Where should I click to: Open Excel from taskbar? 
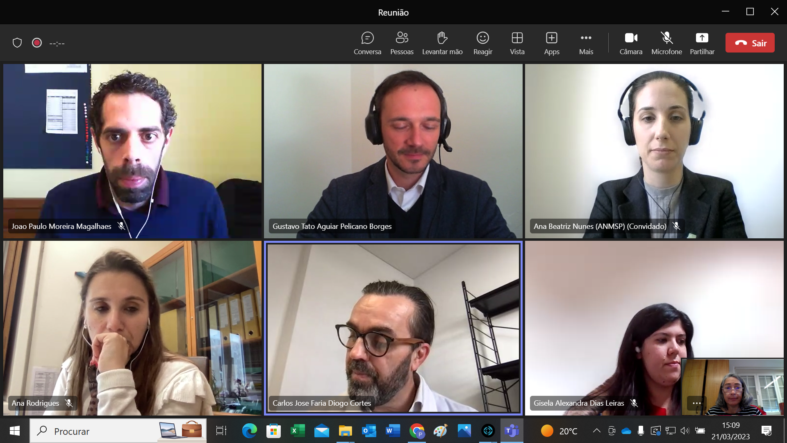298,431
